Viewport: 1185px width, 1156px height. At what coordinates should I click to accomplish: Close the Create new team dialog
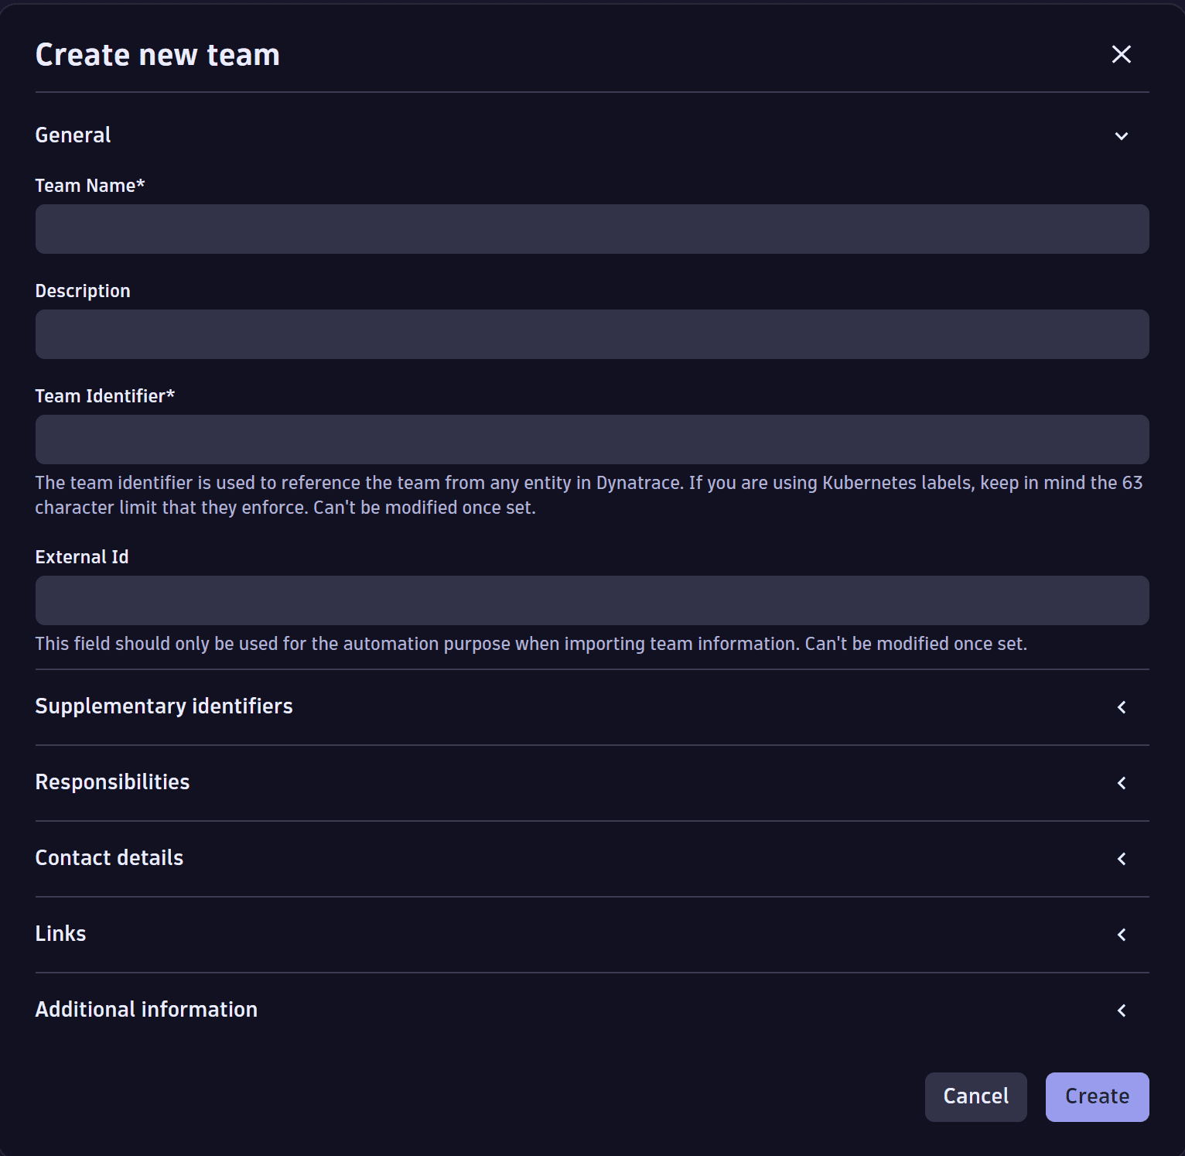[x=1121, y=54]
